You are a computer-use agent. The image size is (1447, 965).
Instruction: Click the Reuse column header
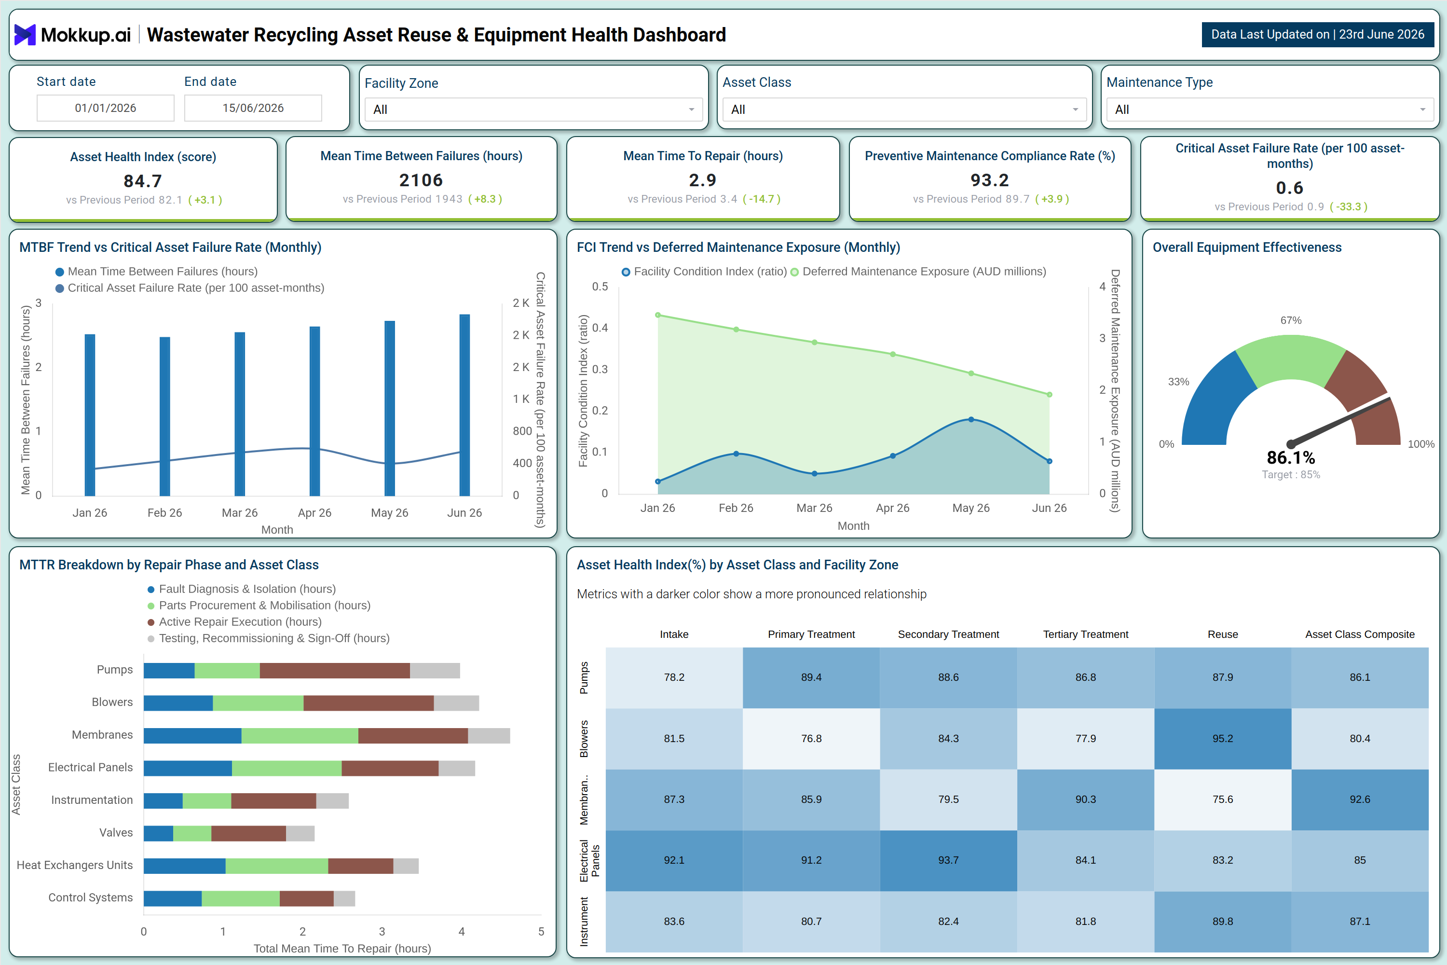[x=1223, y=634]
